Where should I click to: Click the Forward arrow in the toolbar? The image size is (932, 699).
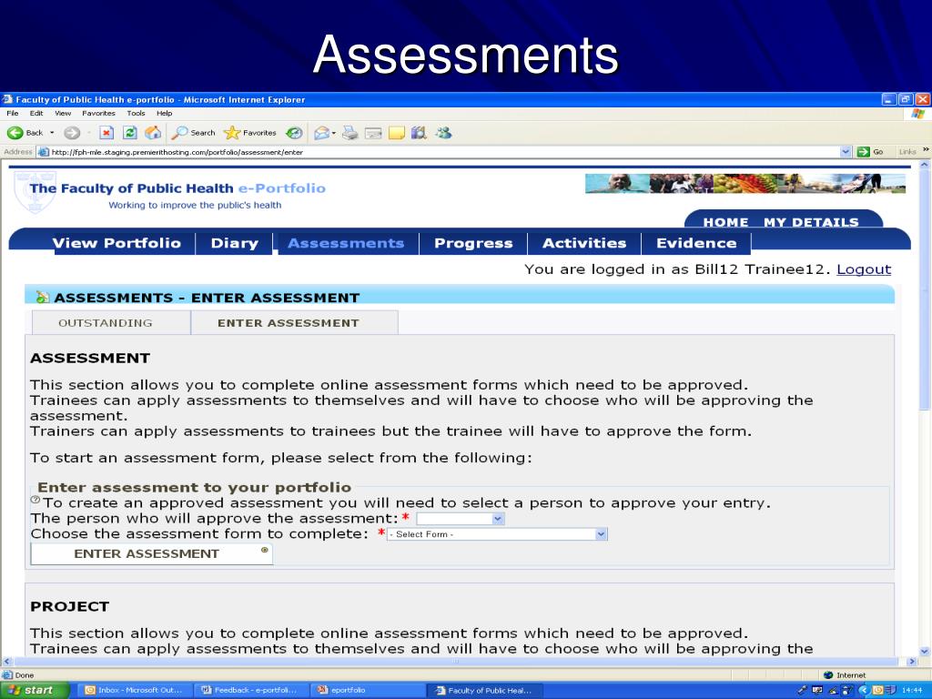tap(73, 133)
